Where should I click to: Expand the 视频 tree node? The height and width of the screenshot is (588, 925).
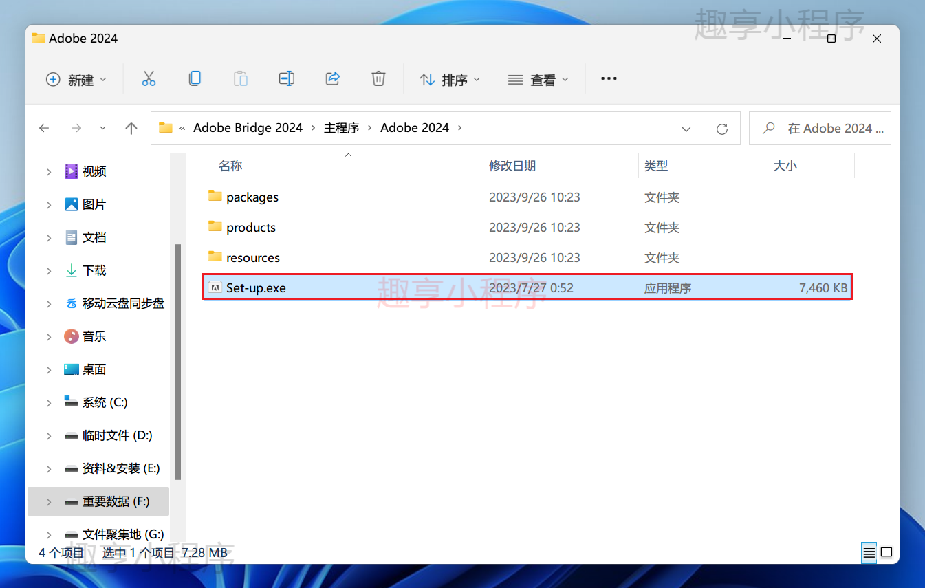coord(49,172)
